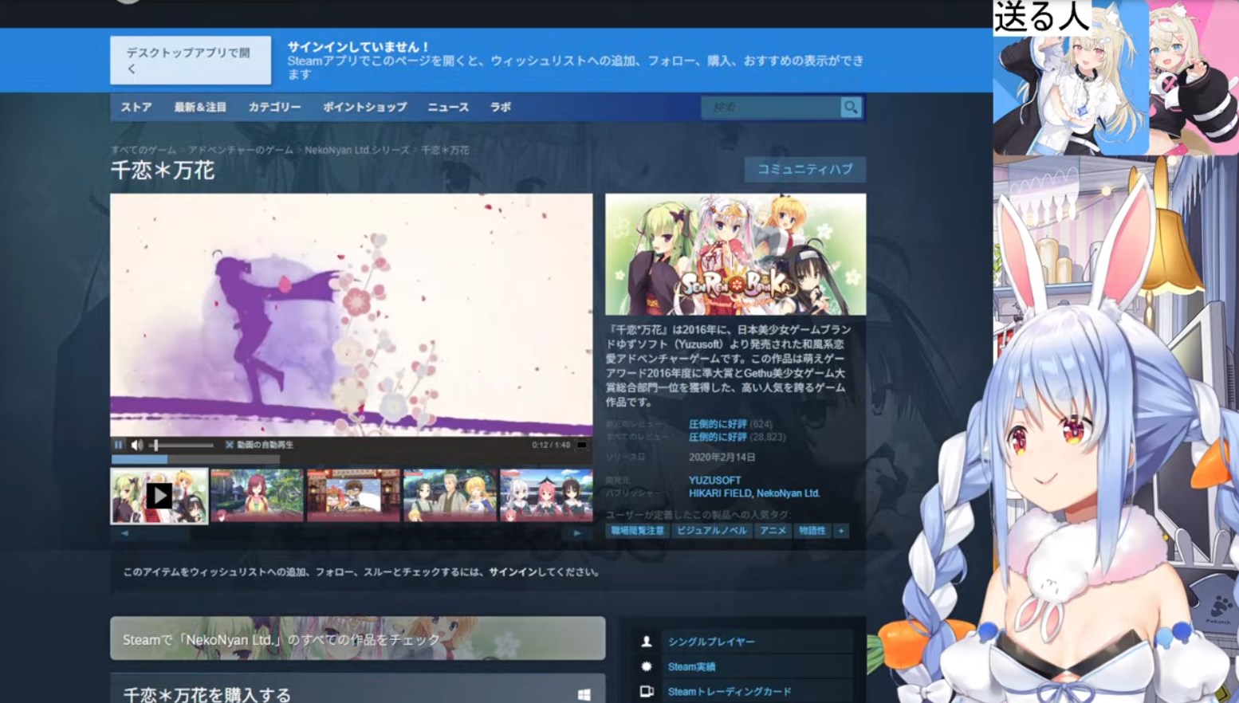Open the 最新&注目 menu
The image size is (1239, 703).
[x=200, y=107]
